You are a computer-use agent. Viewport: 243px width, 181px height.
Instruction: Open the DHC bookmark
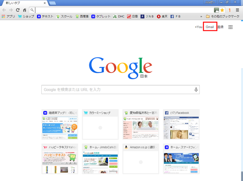click(119, 16)
